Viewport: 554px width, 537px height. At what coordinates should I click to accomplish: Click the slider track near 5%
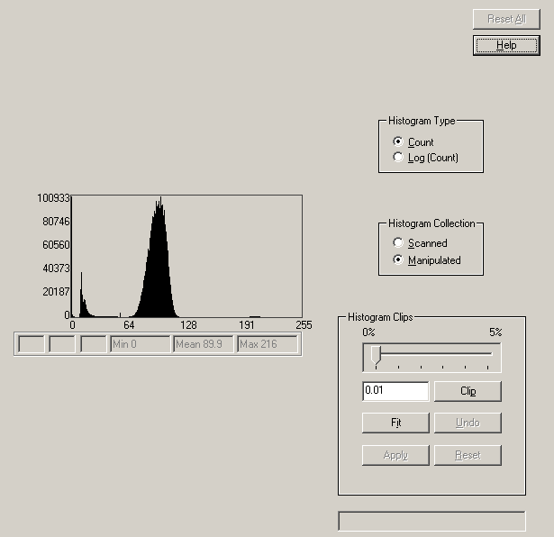pos(492,354)
